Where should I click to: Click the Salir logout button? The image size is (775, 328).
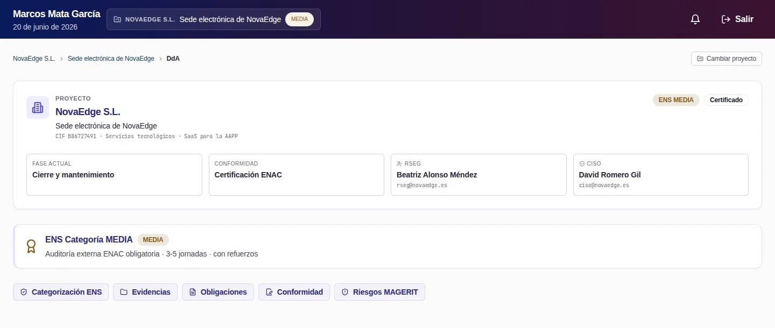tap(737, 19)
